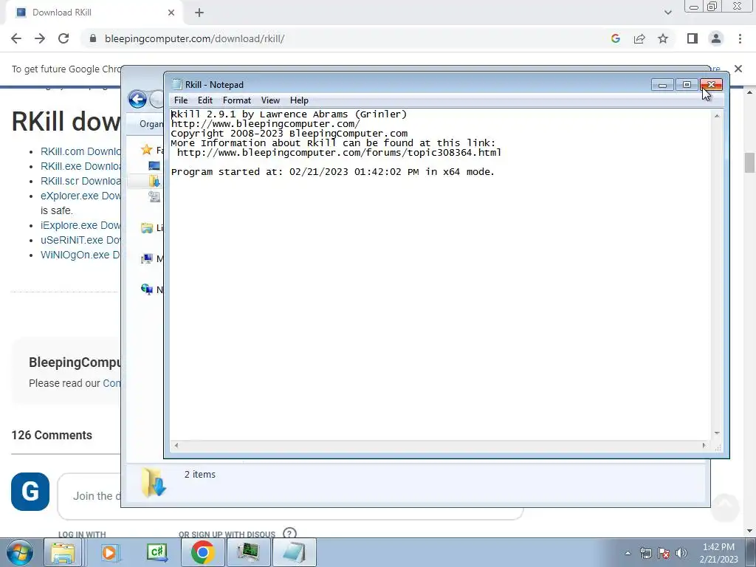Go forward in Chrome
This screenshot has width=756, height=567.
pyautogui.click(x=40, y=38)
